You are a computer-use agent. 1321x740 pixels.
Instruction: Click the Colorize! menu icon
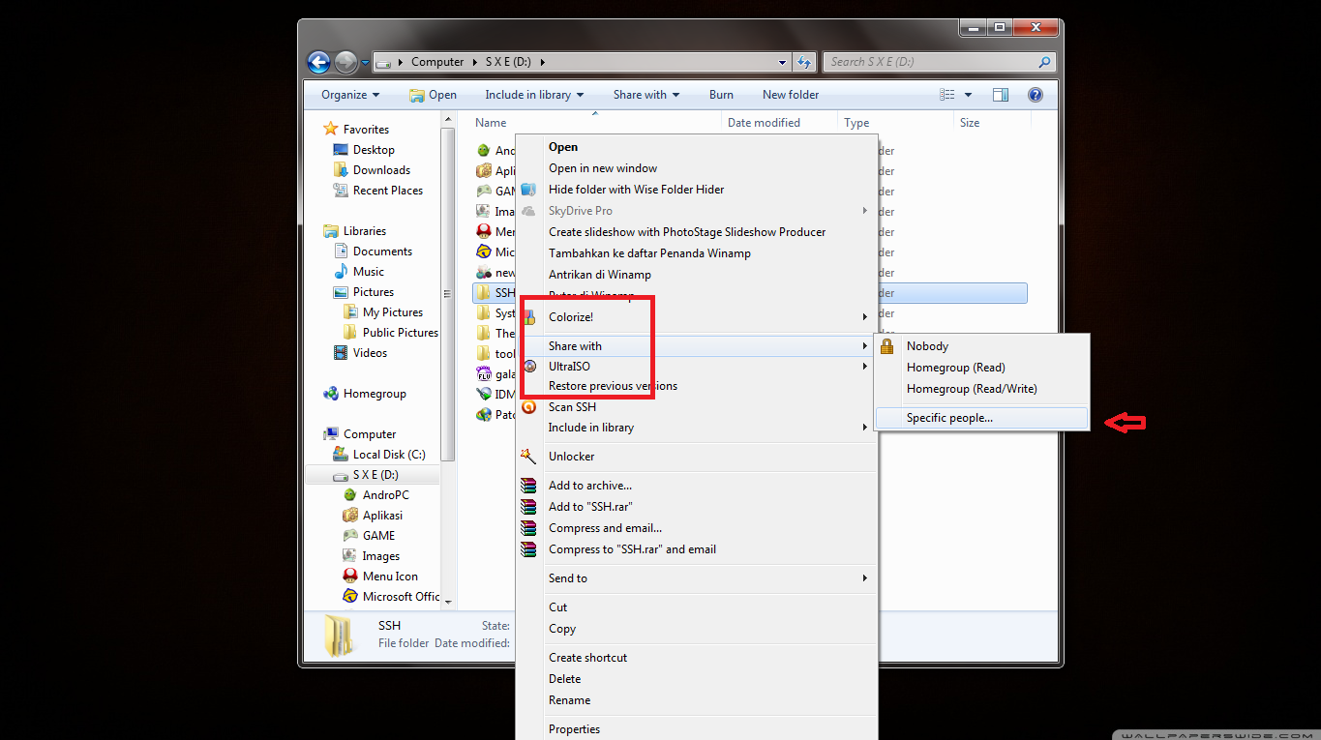(x=528, y=316)
